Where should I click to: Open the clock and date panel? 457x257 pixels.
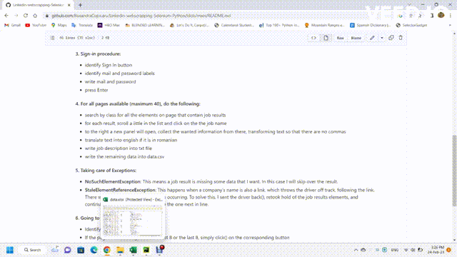tap(436, 250)
